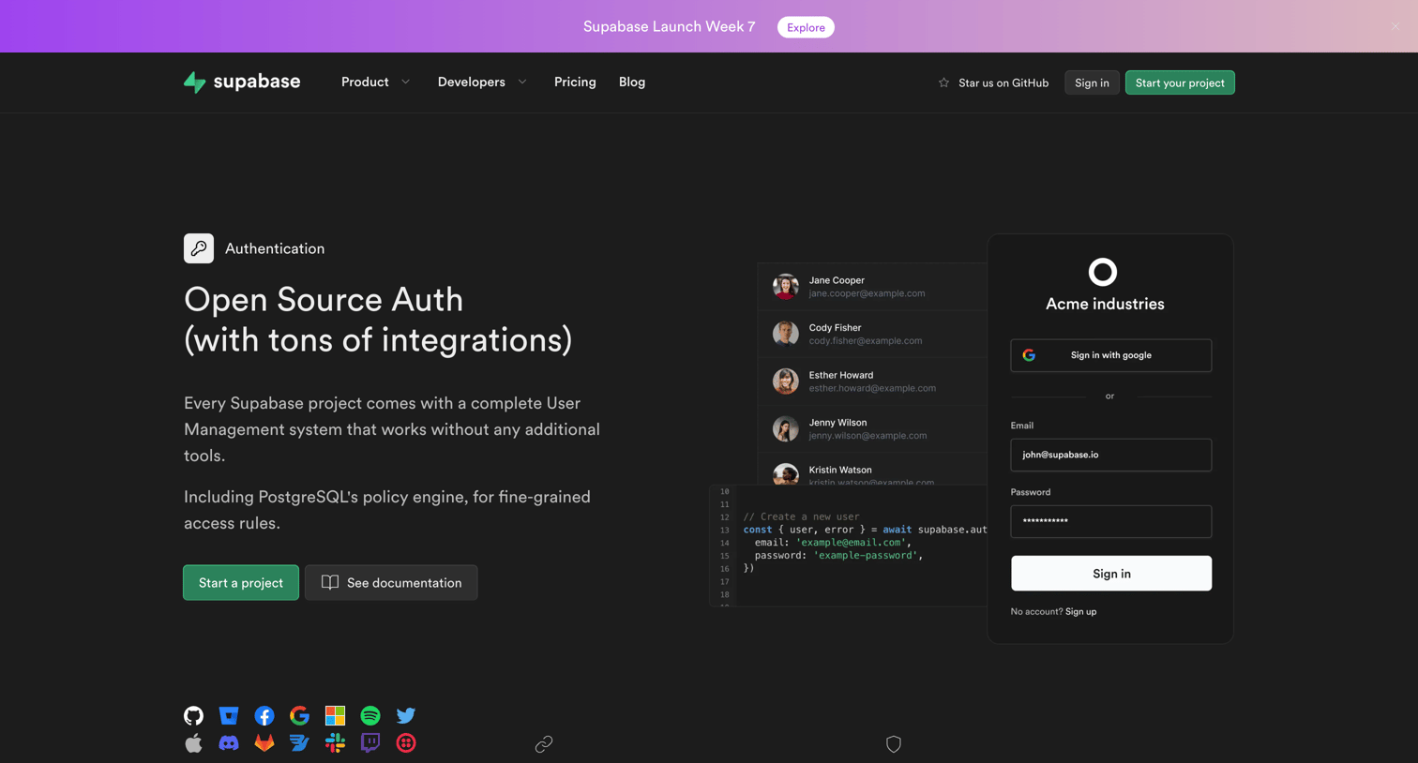
Task: Click the chain link icon
Action: (x=544, y=744)
